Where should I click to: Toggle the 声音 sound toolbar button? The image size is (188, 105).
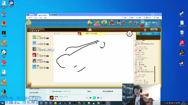[x=138, y=18]
